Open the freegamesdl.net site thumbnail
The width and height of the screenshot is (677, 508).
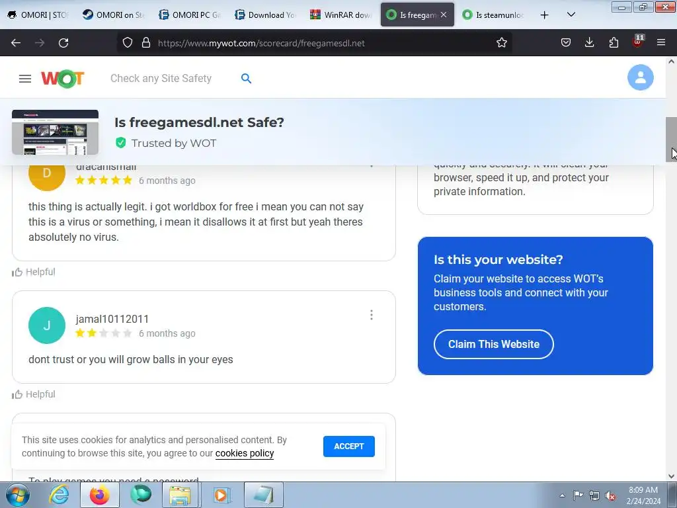coord(55,132)
